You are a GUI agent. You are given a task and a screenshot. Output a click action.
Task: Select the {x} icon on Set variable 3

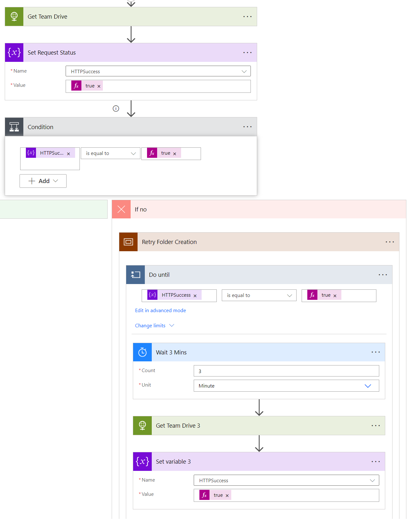(142, 461)
